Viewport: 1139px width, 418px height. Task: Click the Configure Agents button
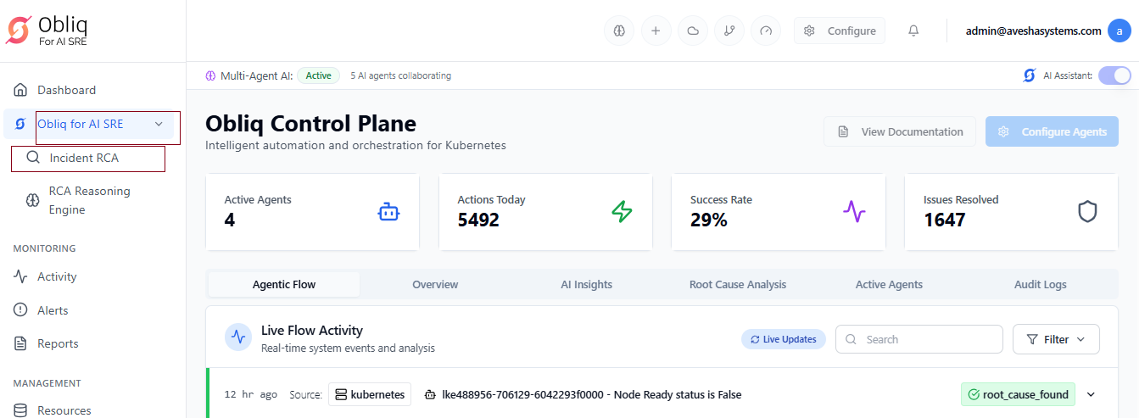[1052, 131]
